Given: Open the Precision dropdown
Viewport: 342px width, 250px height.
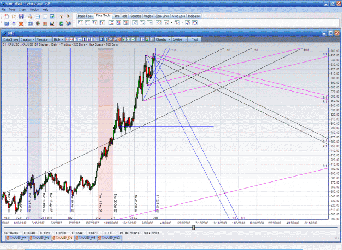Looking at the screenshot, I should coord(44,39).
